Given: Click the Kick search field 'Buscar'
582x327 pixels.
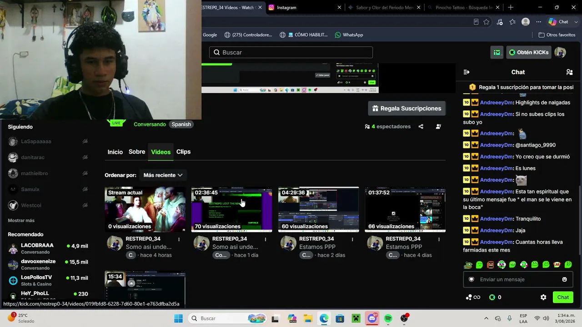Looking at the screenshot, I should 291,52.
